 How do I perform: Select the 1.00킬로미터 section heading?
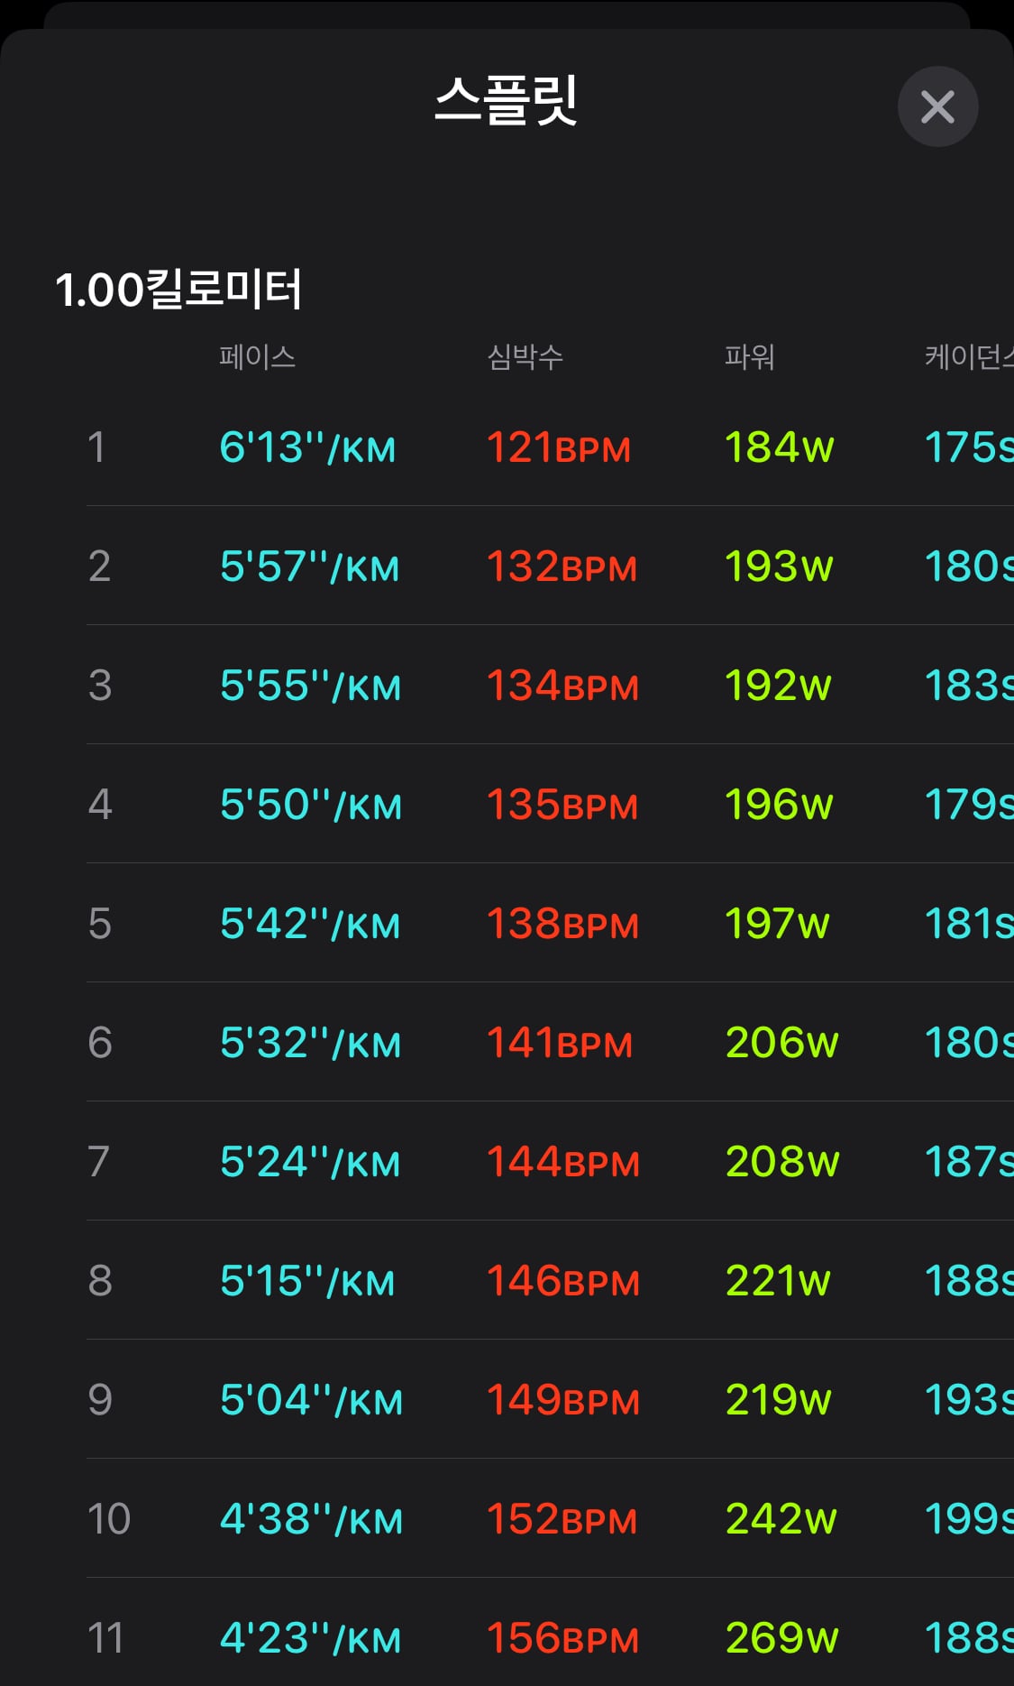pyautogui.click(x=178, y=290)
